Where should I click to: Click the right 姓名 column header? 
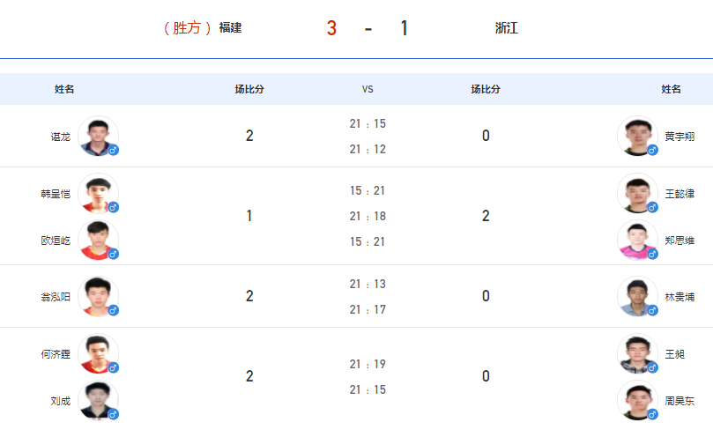pyautogui.click(x=671, y=89)
